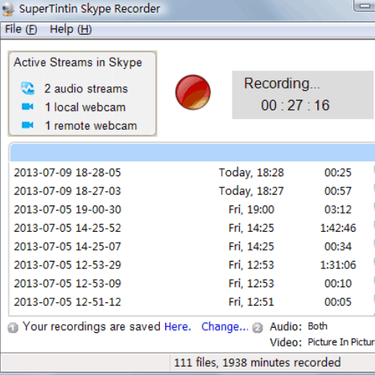Stop recording with the red record button
This screenshot has width=375, height=375.
(193, 92)
